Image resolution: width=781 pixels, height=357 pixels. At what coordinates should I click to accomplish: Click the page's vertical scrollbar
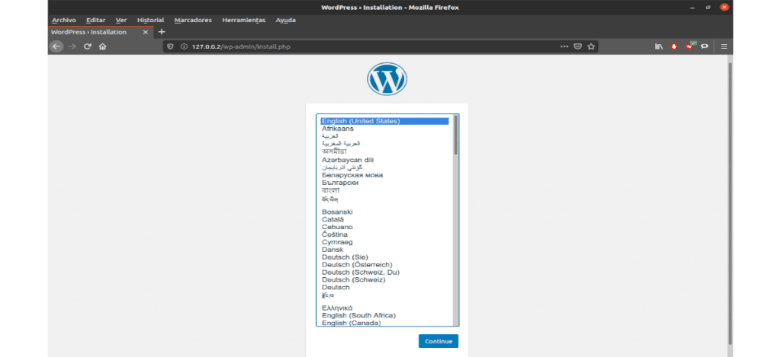[730, 203]
